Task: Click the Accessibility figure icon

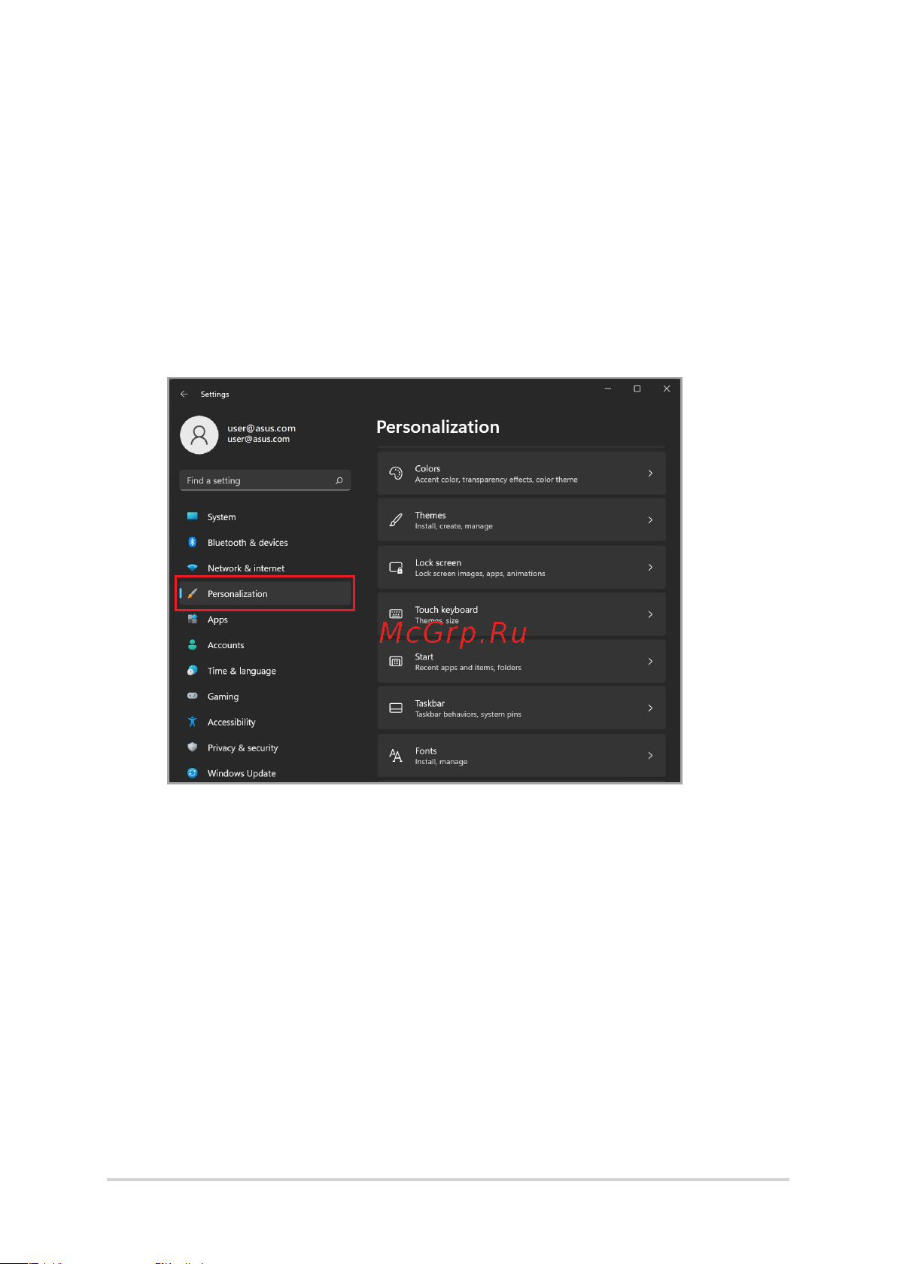Action: (193, 721)
